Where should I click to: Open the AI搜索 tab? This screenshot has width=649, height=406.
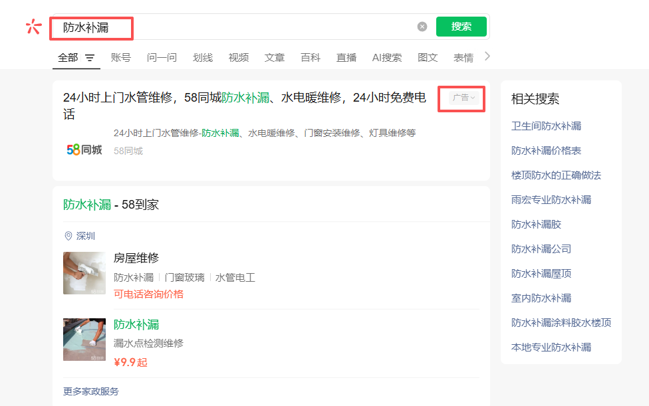tap(387, 58)
